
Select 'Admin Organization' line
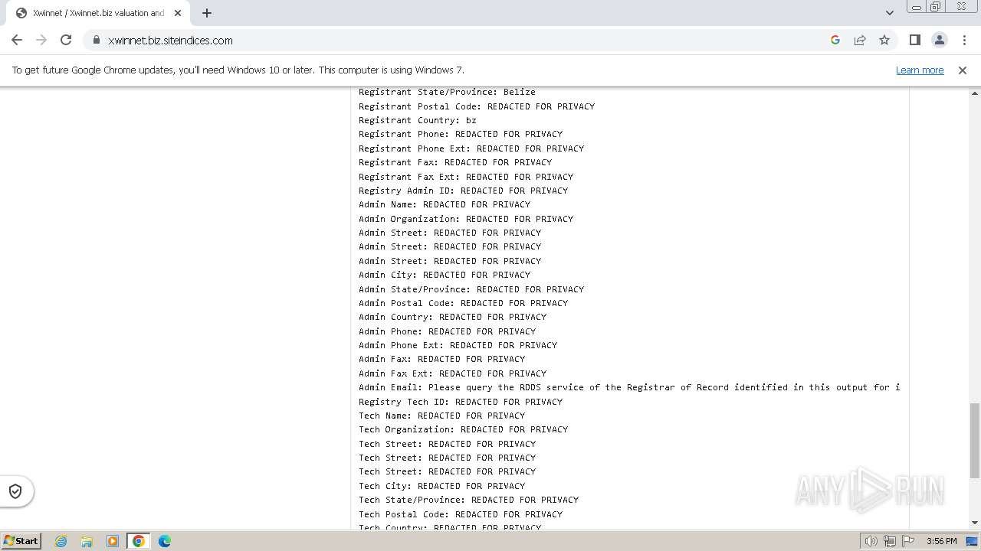(x=466, y=219)
